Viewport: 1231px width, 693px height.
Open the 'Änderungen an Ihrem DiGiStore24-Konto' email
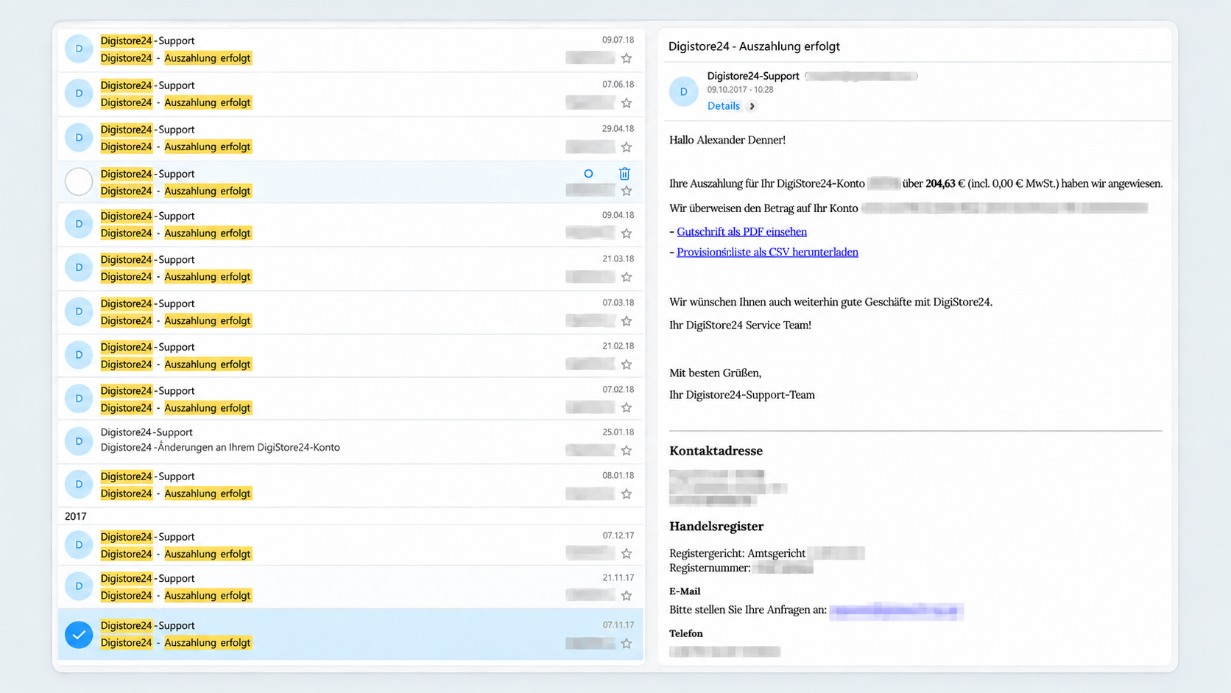point(350,441)
